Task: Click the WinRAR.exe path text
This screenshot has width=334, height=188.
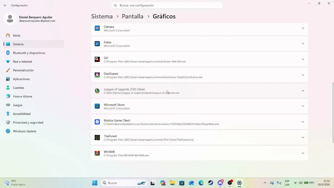Action: [x=126, y=155]
